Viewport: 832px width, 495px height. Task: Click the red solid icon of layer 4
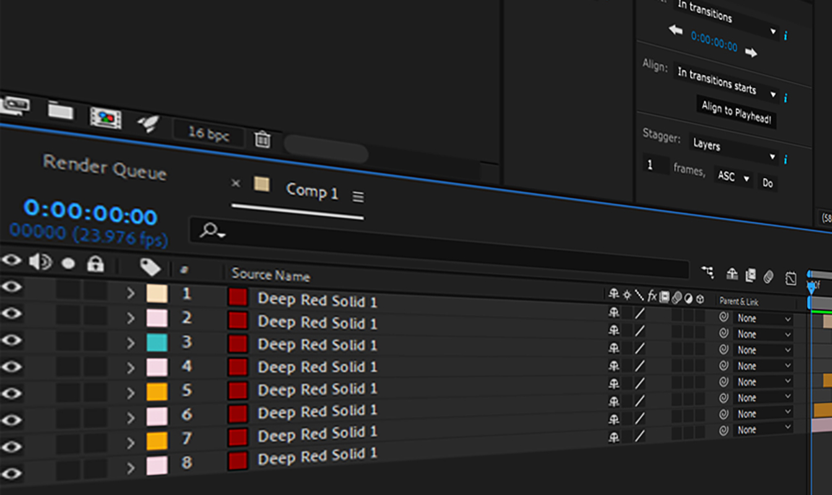coord(238,368)
